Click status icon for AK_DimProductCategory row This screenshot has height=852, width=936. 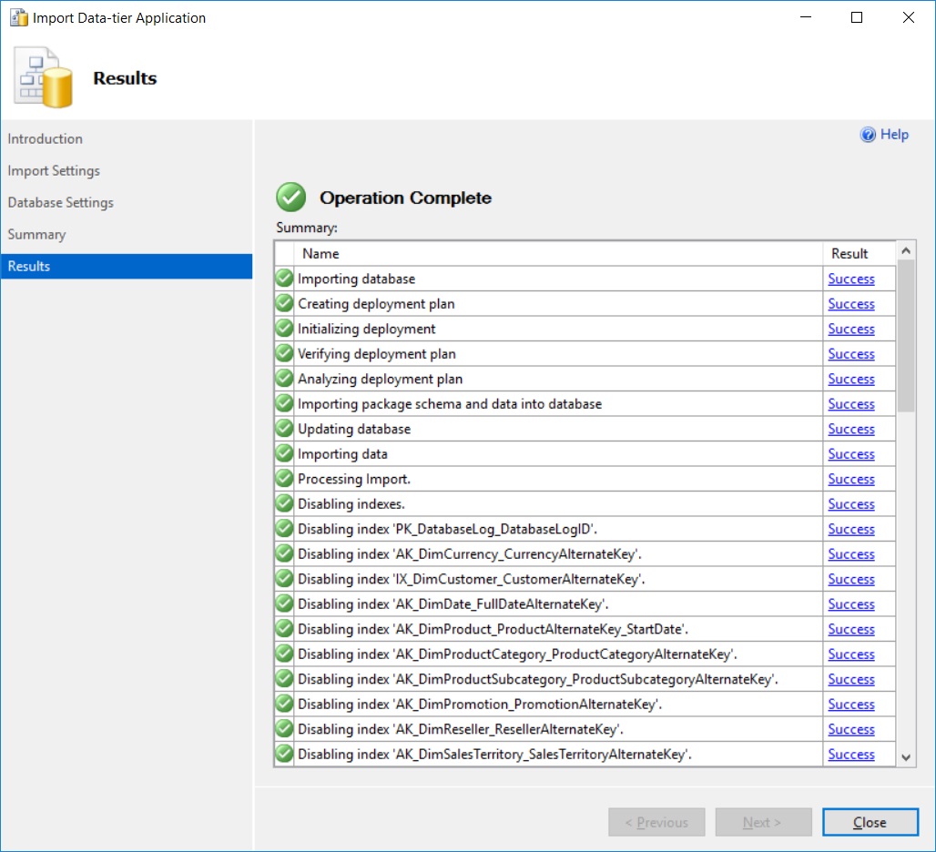point(285,654)
